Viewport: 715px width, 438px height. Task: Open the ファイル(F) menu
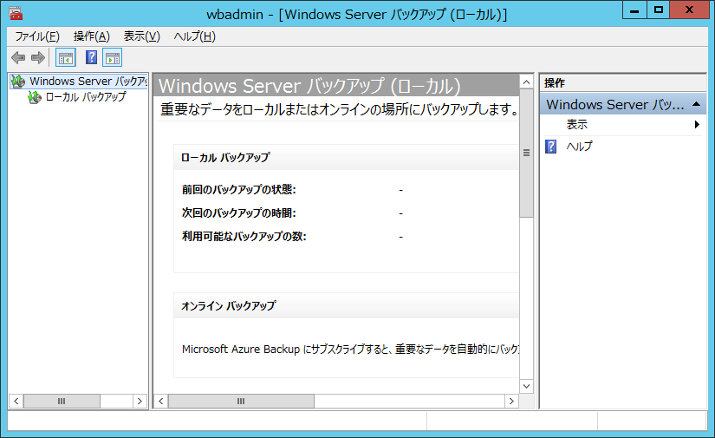(x=37, y=36)
